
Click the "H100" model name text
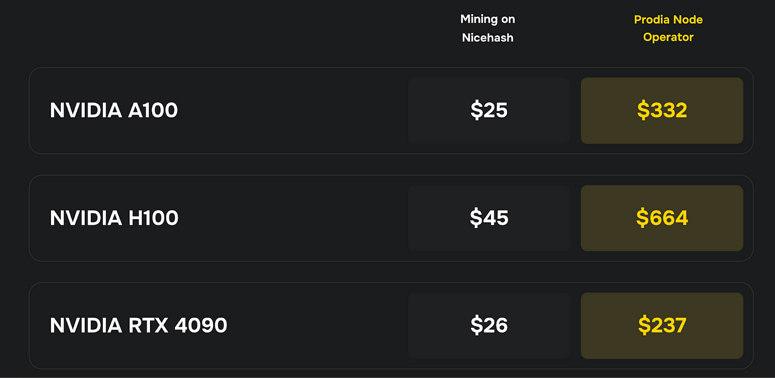click(x=153, y=218)
